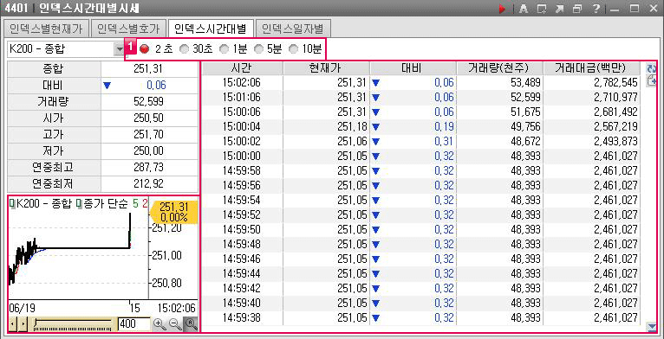664x339 pixels.
Task: Click the 15:00:00 time cell
Action: click(242, 156)
